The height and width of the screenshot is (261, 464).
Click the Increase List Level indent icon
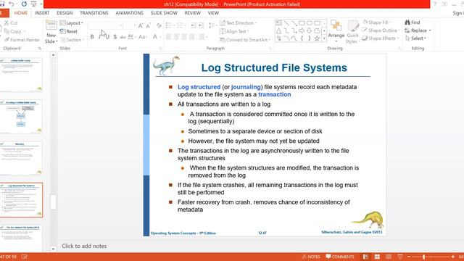[202, 26]
